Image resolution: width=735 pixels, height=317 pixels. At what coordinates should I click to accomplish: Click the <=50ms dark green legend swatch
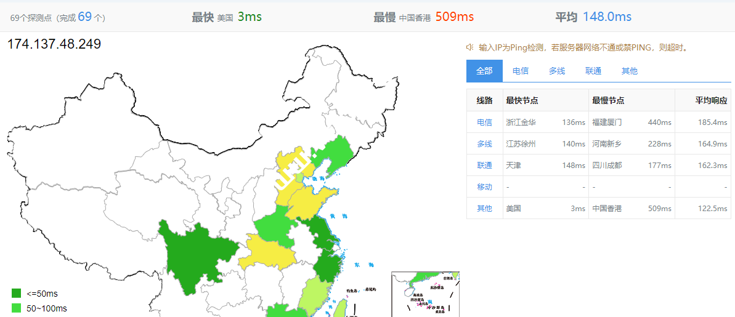tap(17, 294)
